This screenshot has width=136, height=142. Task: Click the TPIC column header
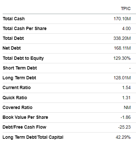(126, 8)
